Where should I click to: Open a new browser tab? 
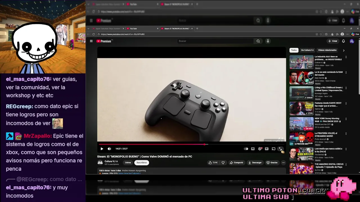tap(197, 29)
